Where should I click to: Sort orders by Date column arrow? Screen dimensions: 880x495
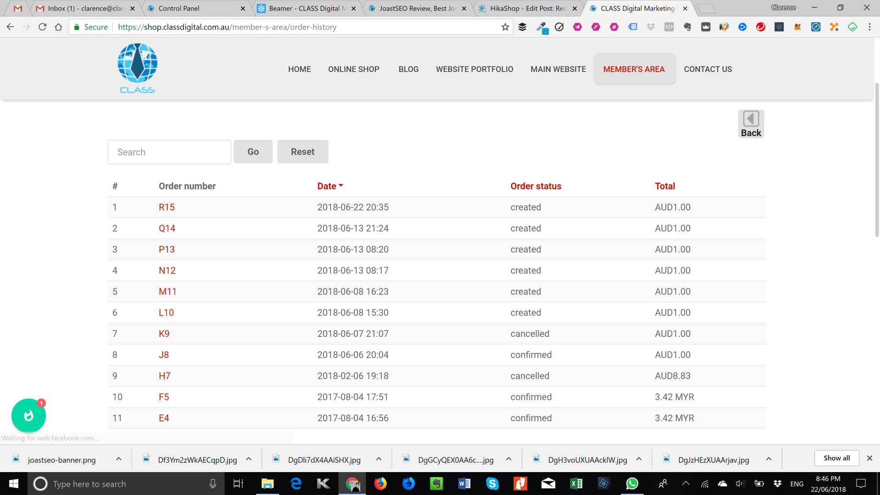click(x=341, y=186)
